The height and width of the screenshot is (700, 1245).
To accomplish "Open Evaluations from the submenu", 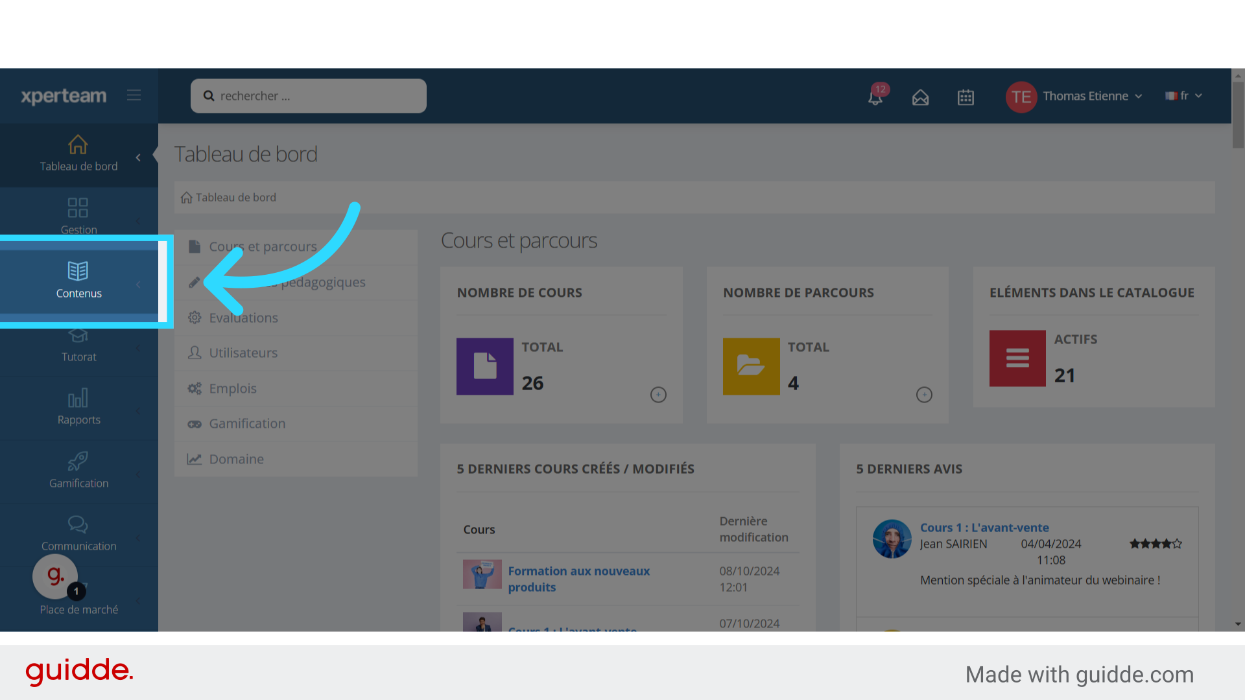I will click(x=243, y=318).
